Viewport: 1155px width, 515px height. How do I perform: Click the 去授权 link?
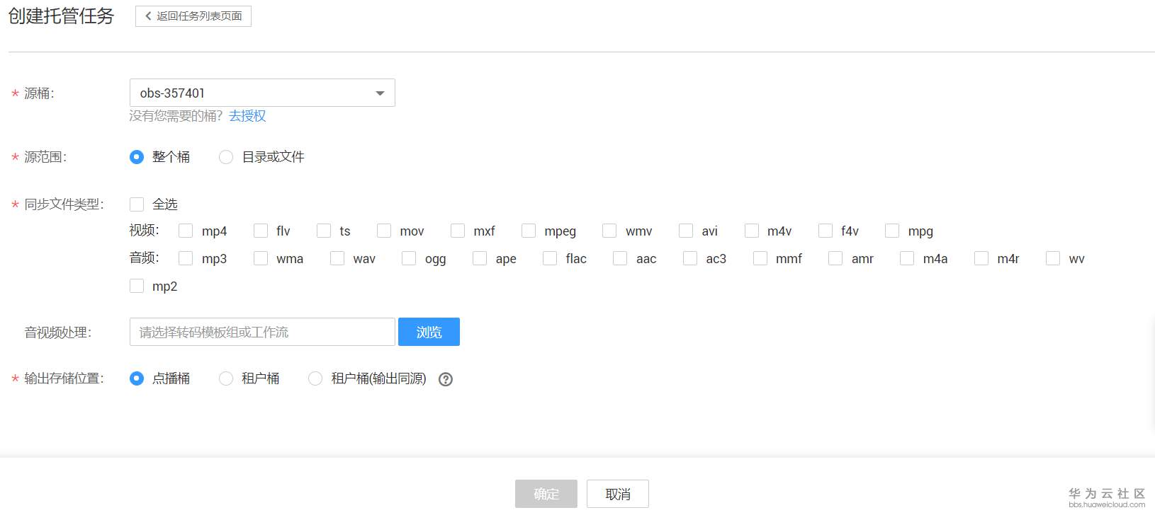coord(247,116)
